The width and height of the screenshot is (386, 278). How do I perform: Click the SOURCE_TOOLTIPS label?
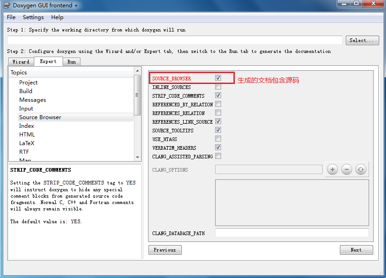173,131
